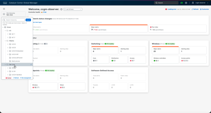The image size is (211, 113).
Task: Select IaC-1 in site tree
Action: 13,34
